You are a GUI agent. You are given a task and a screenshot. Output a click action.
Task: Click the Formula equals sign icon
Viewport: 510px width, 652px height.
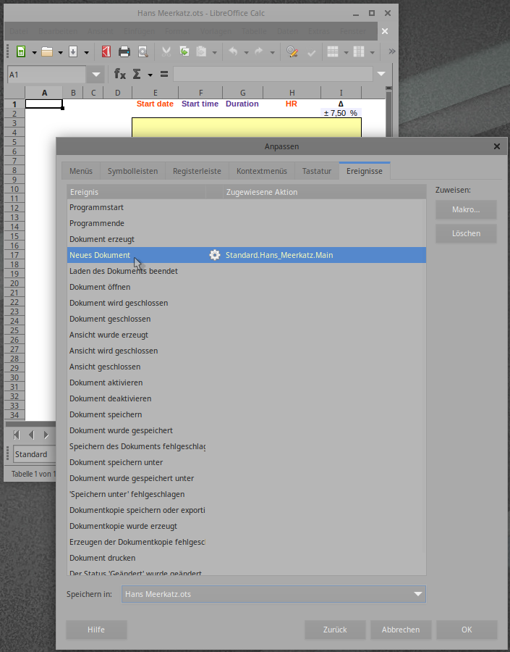point(164,75)
